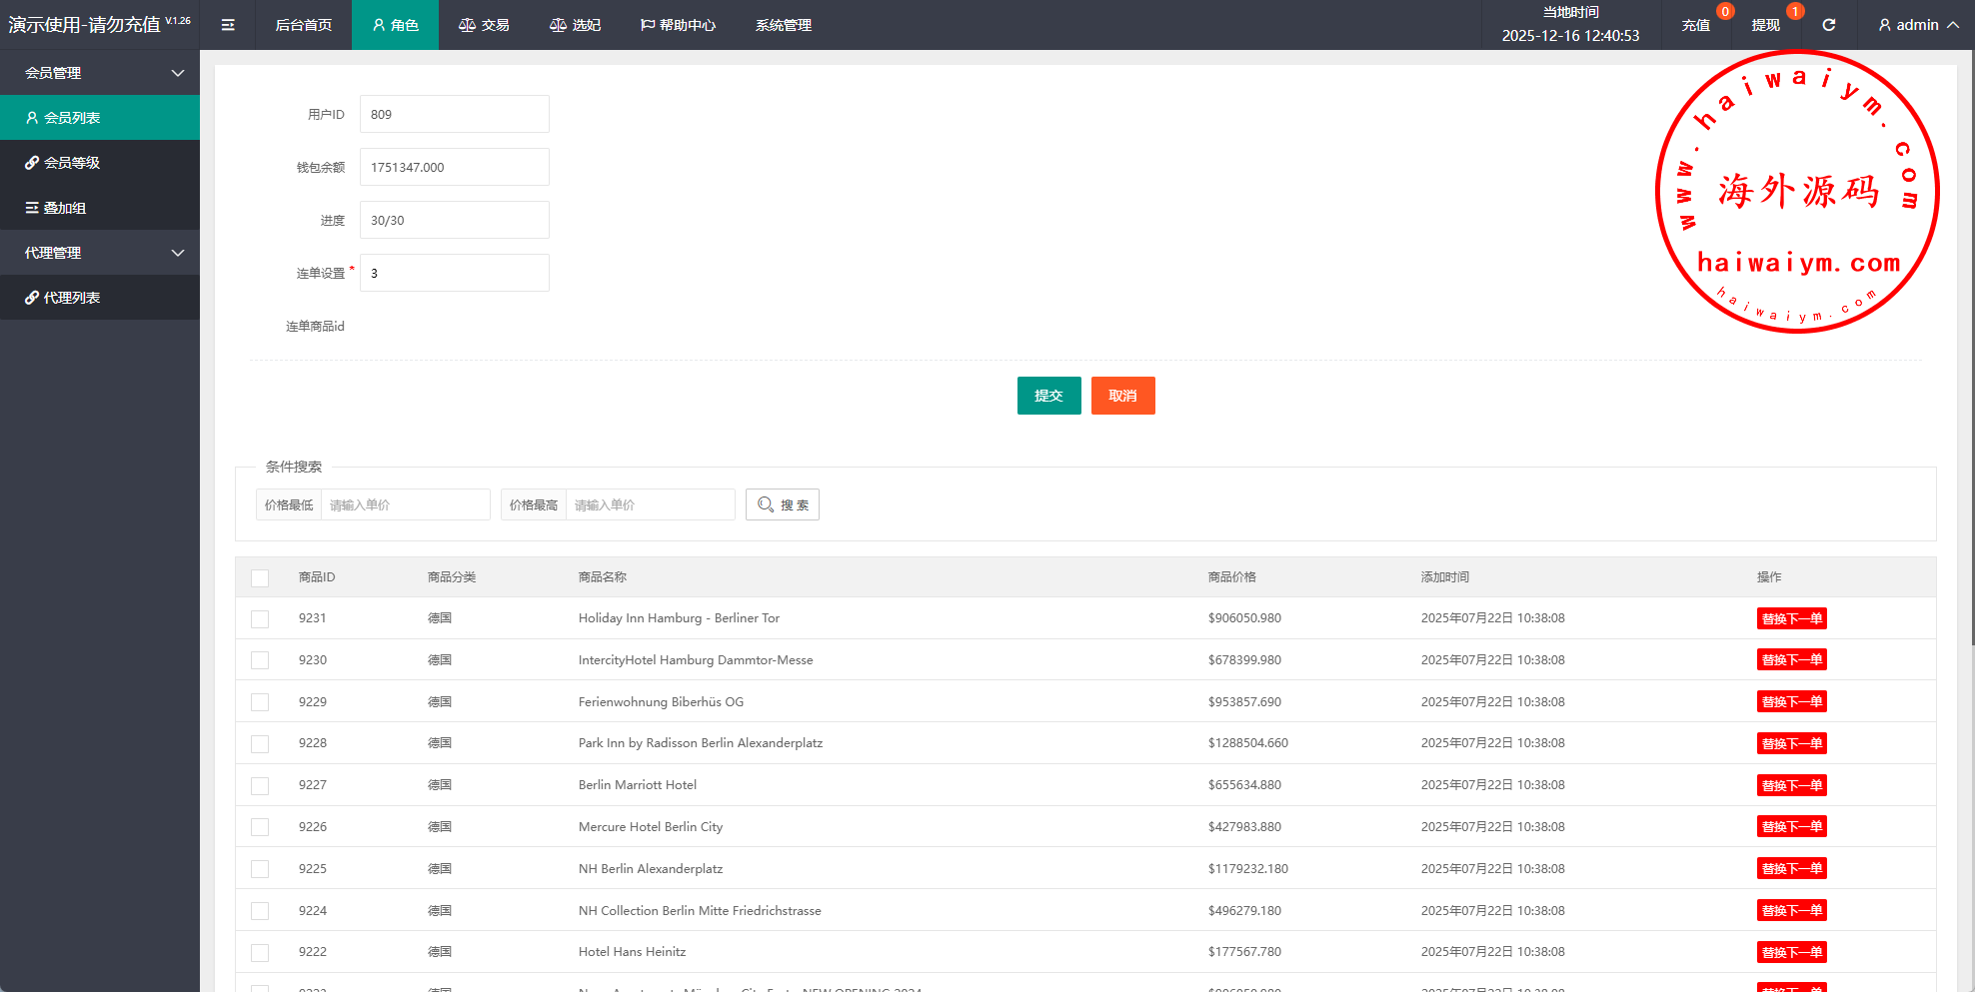Click the magnifier 搜索 search button

(783, 504)
